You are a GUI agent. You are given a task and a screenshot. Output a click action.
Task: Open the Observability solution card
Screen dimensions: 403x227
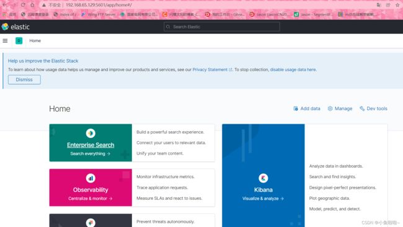click(x=91, y=187)
